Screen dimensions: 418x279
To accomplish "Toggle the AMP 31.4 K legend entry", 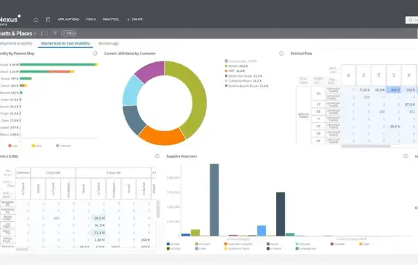I will pos(235,71).
